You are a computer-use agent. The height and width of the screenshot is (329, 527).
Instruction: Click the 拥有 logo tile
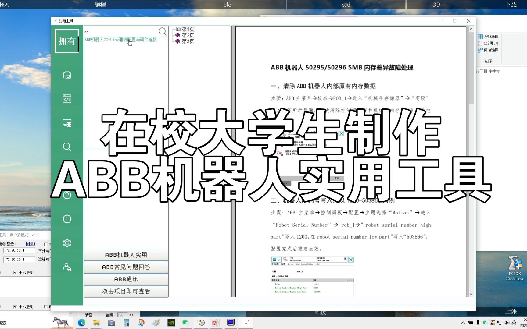coord(67,41)
